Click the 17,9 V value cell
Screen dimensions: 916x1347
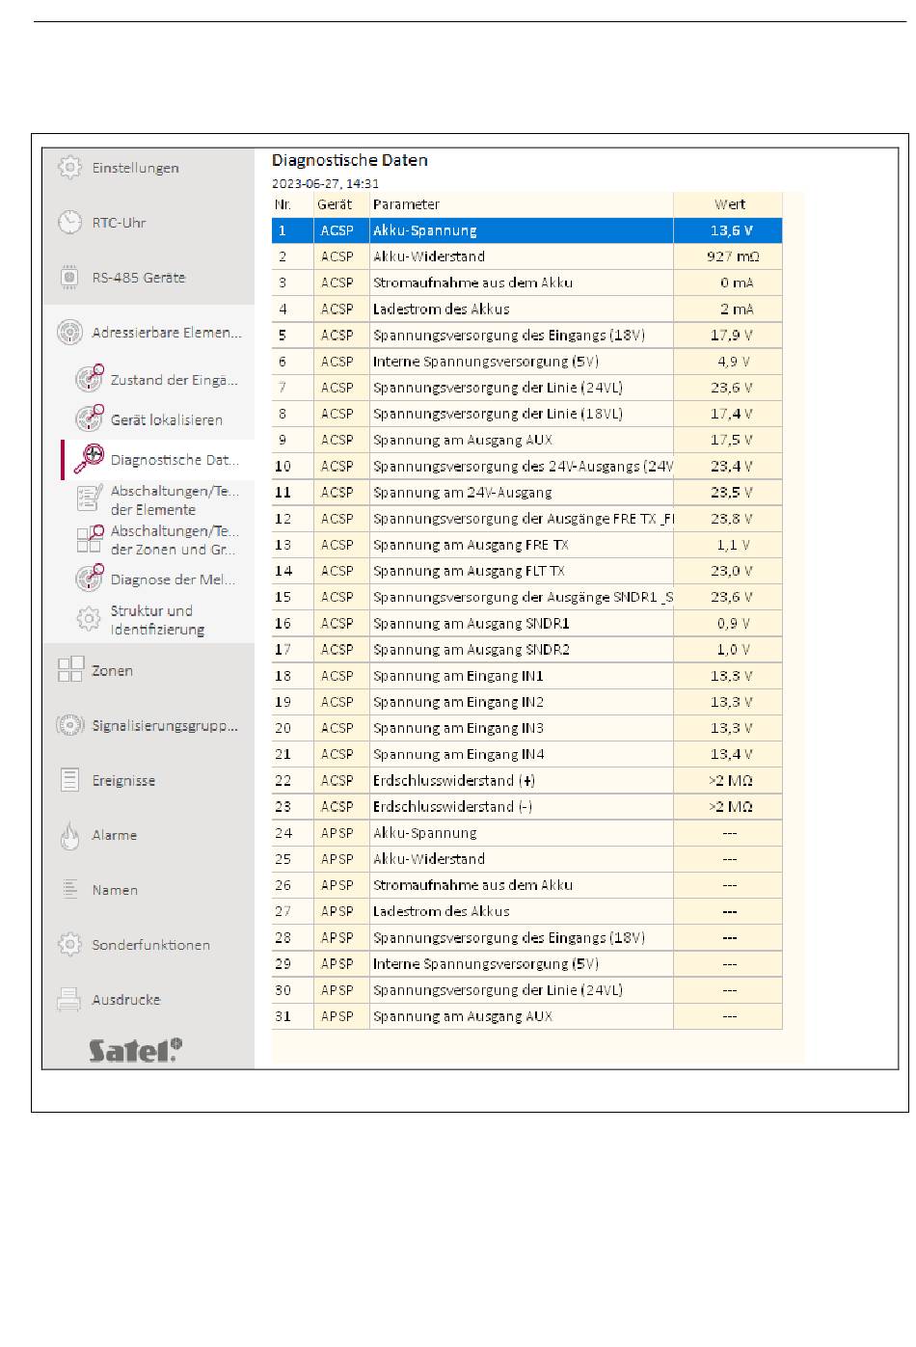[728, 336]
